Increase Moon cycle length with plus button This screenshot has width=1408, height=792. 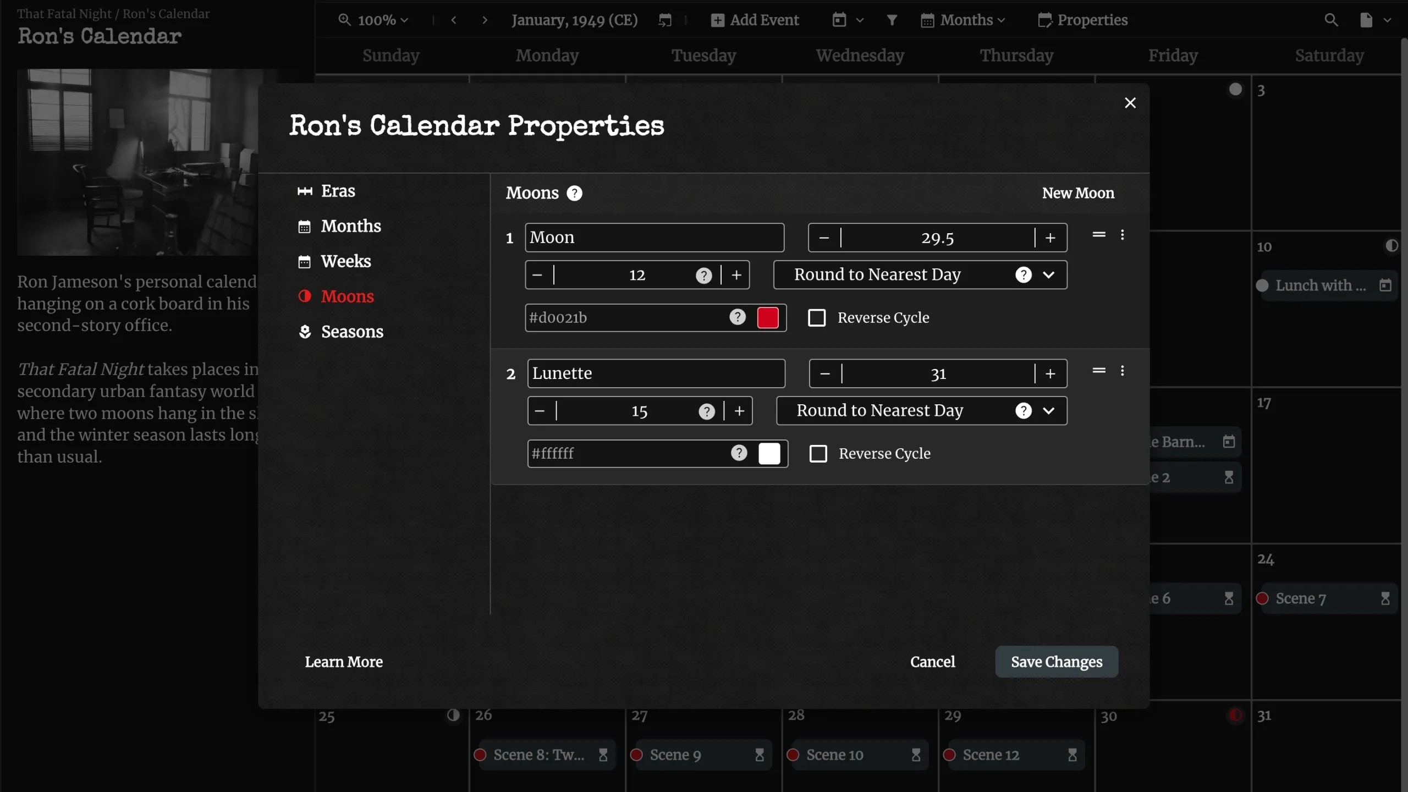coord(1050,238)
